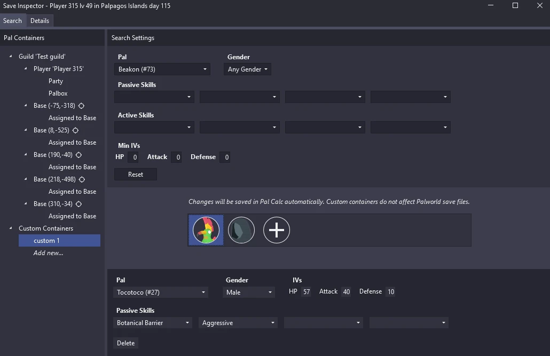This screenshot has width=550, height=356.
Task: Click the Min IVs Attack input field
Action: (176, 157)
